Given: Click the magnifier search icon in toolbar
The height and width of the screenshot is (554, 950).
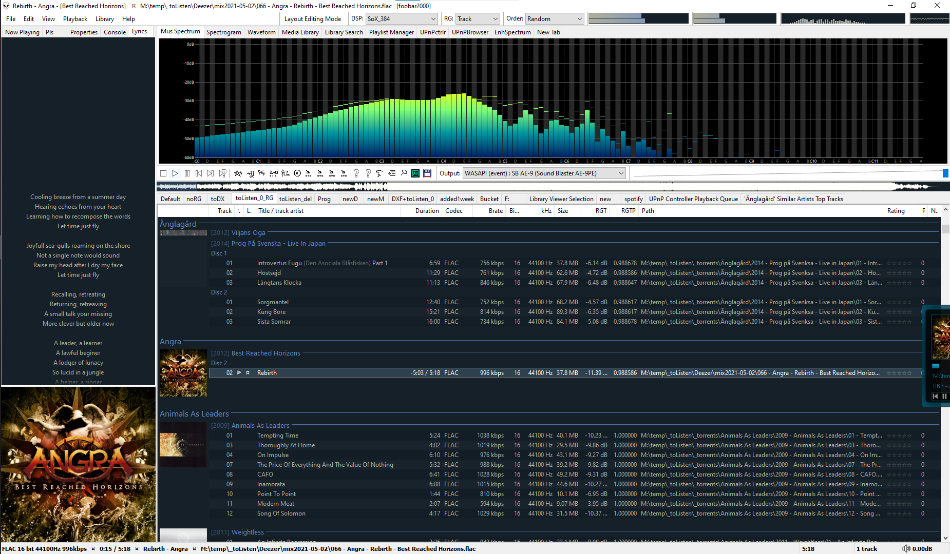Looking at the screenshot, I should point(404,173).
